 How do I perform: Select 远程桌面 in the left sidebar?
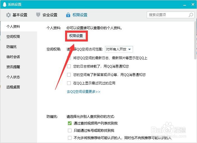click(19, 87)
